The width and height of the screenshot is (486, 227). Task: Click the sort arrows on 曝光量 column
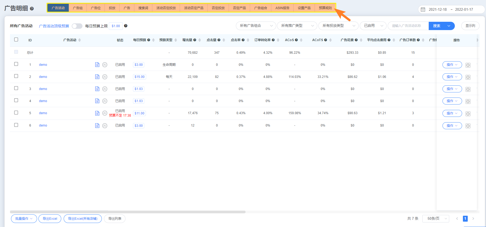click(x=200, y=40)
